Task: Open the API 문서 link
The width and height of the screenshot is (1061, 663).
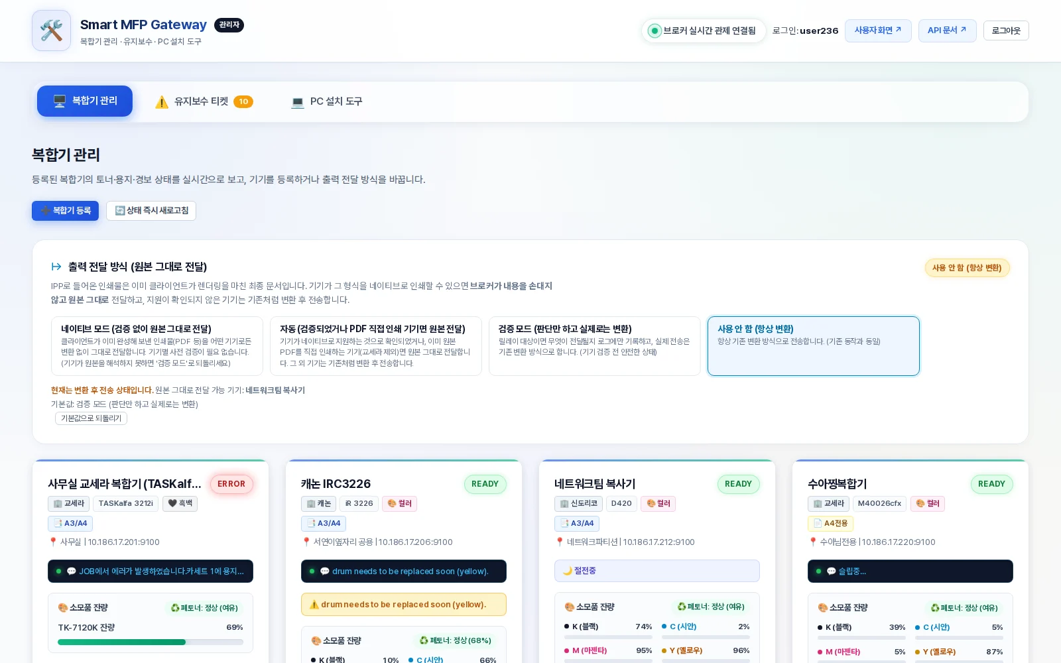Action: (947, 30)
